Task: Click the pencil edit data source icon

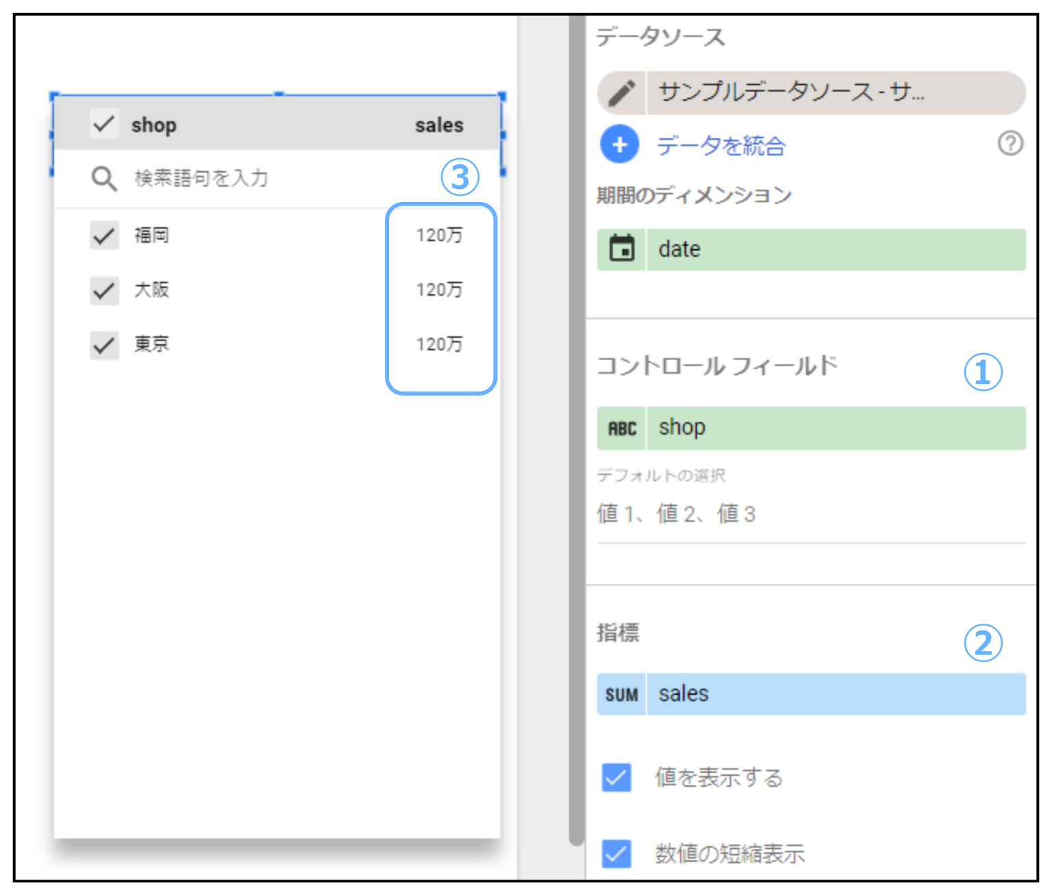Action: tap(621, 92)
